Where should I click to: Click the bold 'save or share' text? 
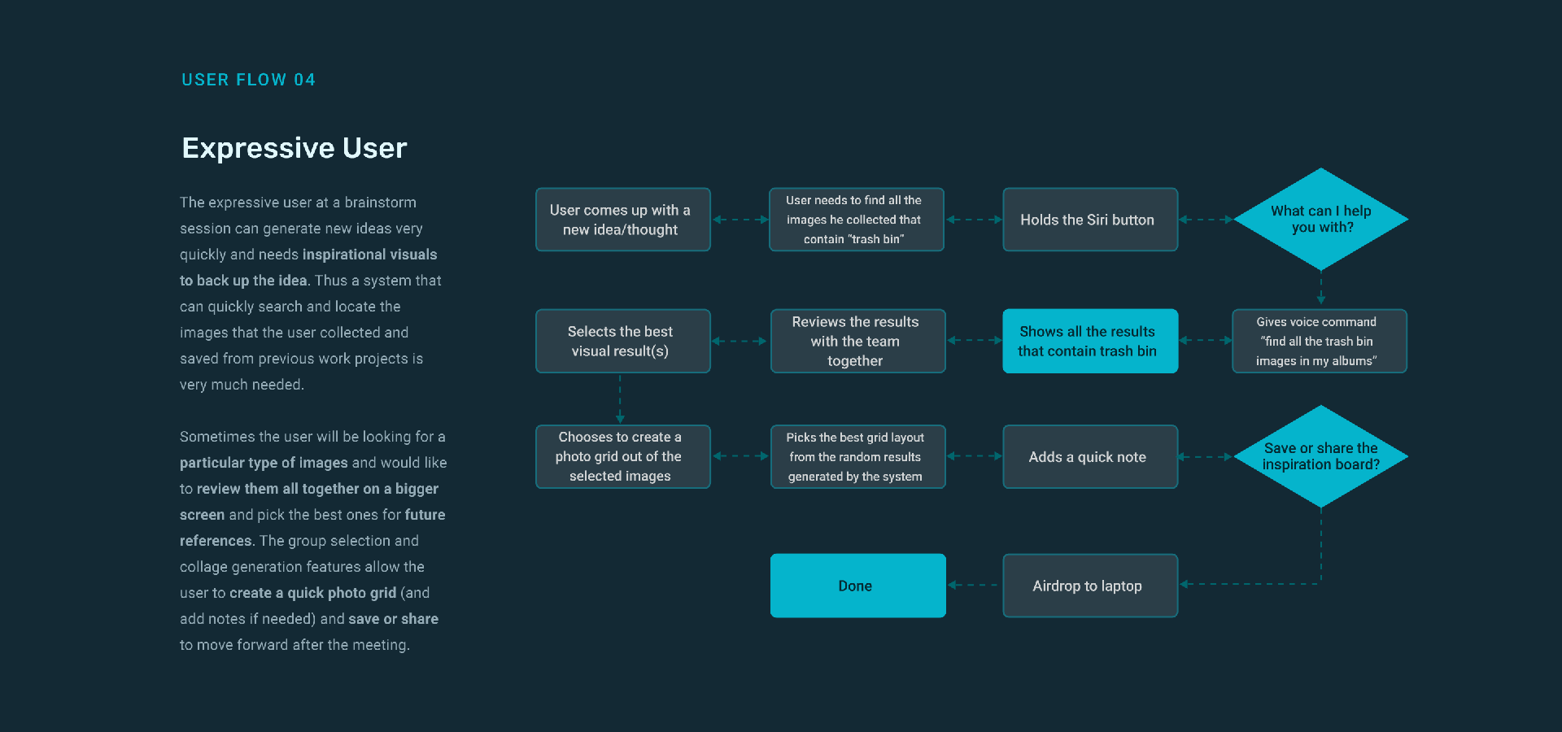point(393,619)
